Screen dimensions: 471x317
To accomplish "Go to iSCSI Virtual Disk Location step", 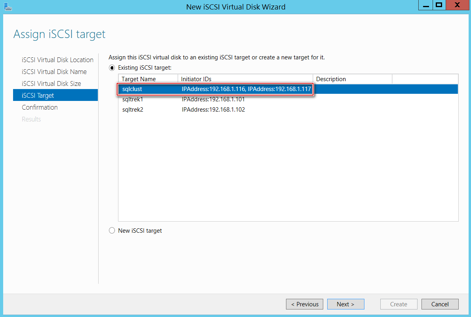I will (x=57, y=60).
